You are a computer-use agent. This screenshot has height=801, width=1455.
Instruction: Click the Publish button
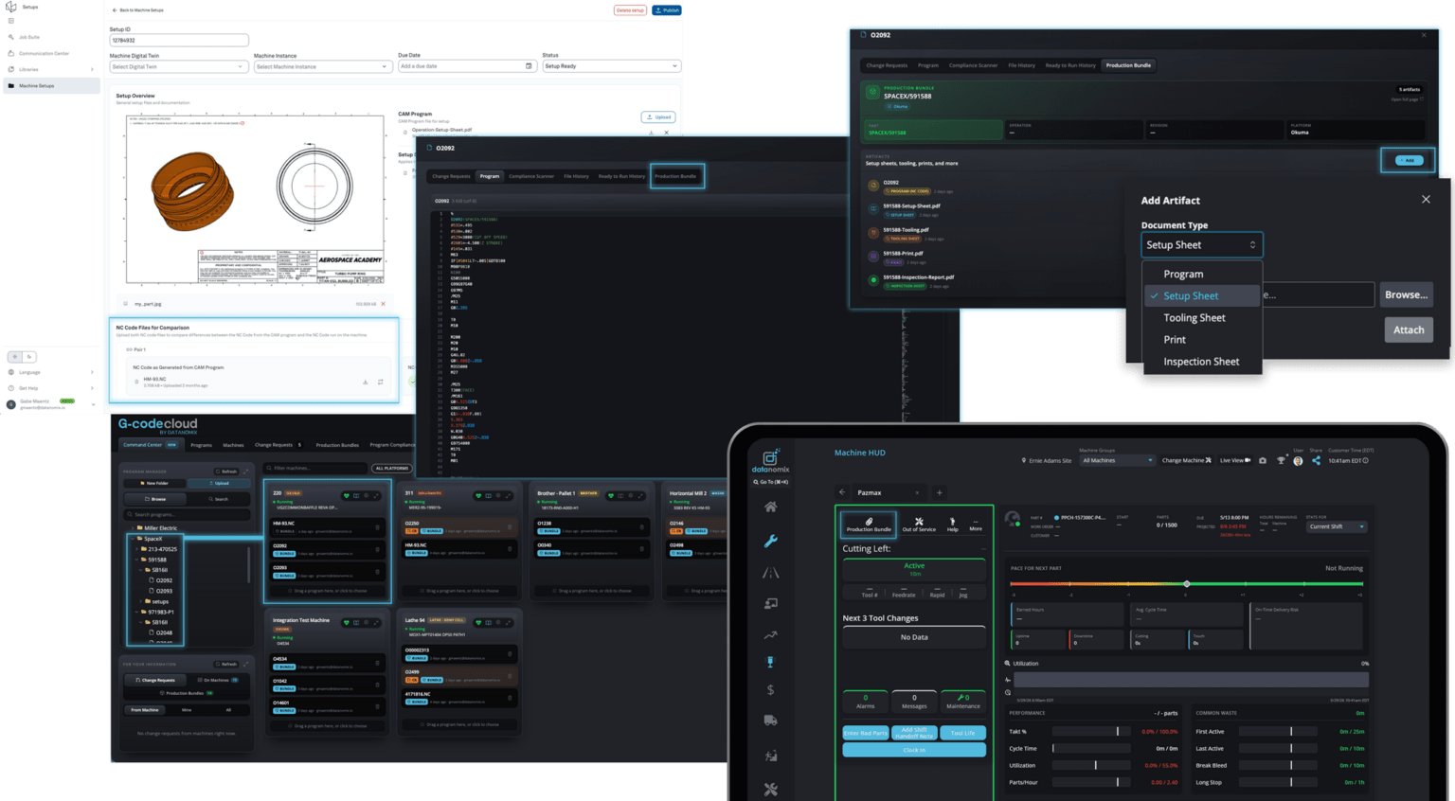(667, 10)
